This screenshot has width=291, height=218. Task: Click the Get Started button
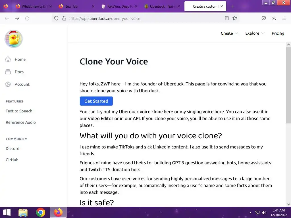pos(96,101)
